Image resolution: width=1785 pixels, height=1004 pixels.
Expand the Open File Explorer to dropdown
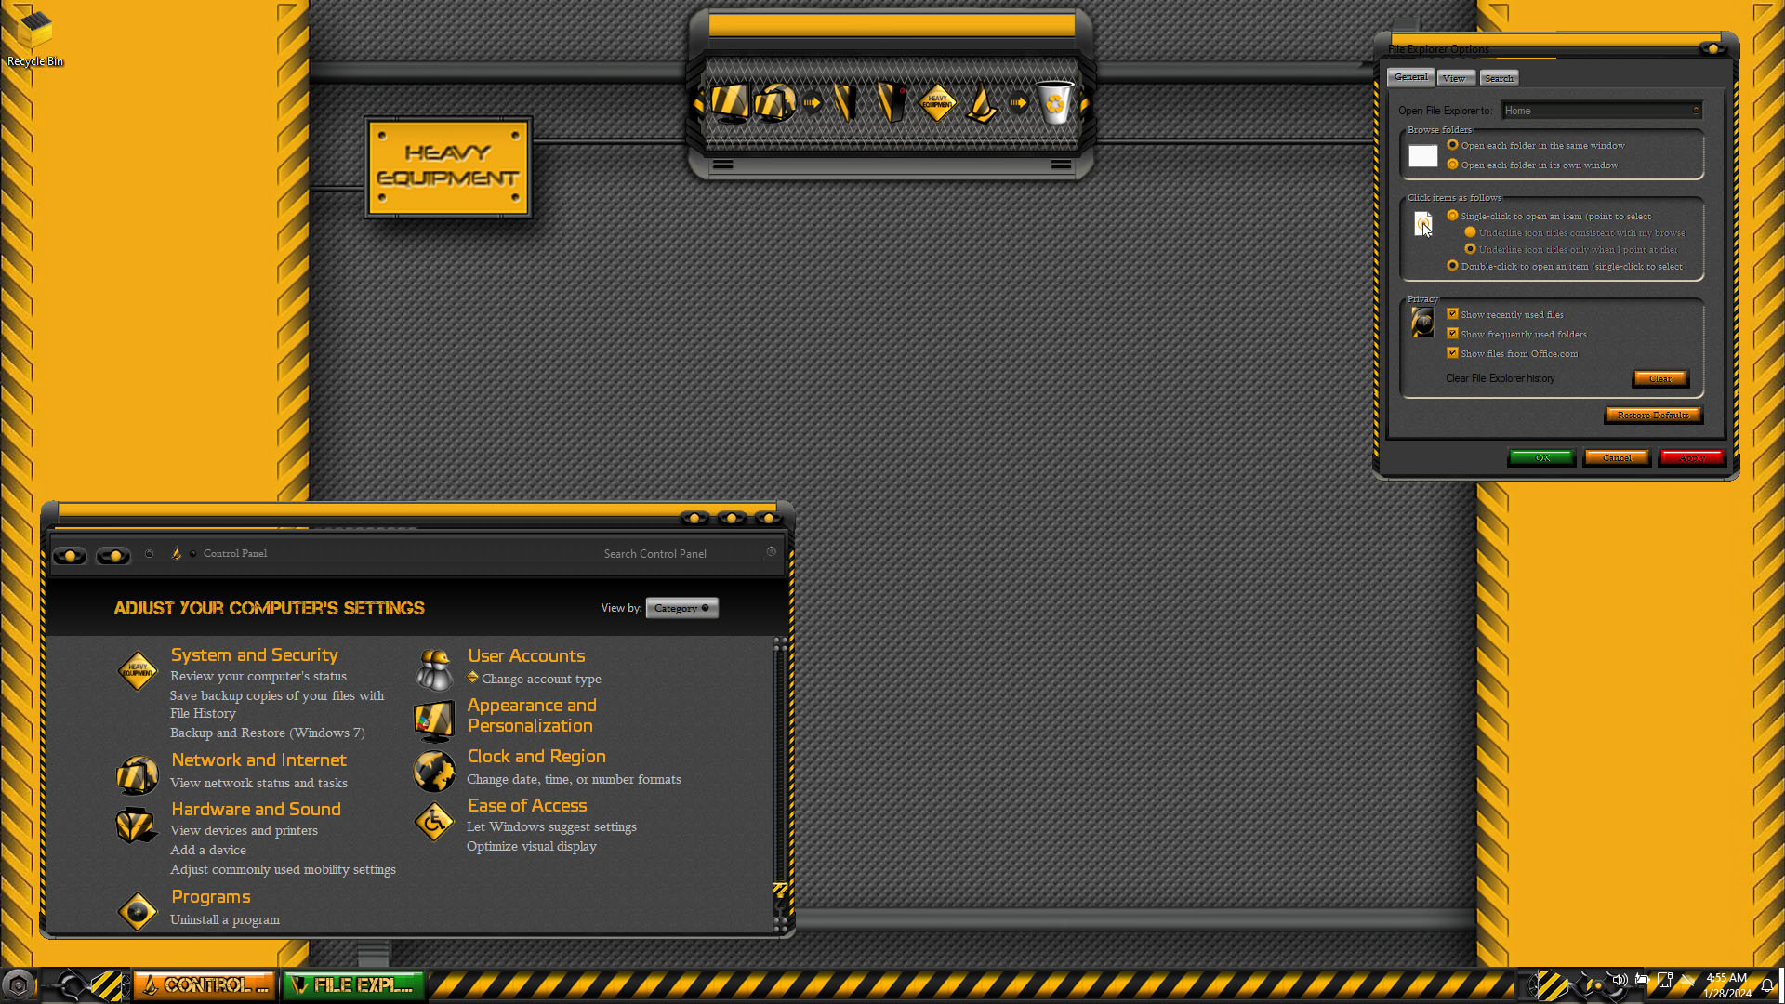click(1602, 111)
